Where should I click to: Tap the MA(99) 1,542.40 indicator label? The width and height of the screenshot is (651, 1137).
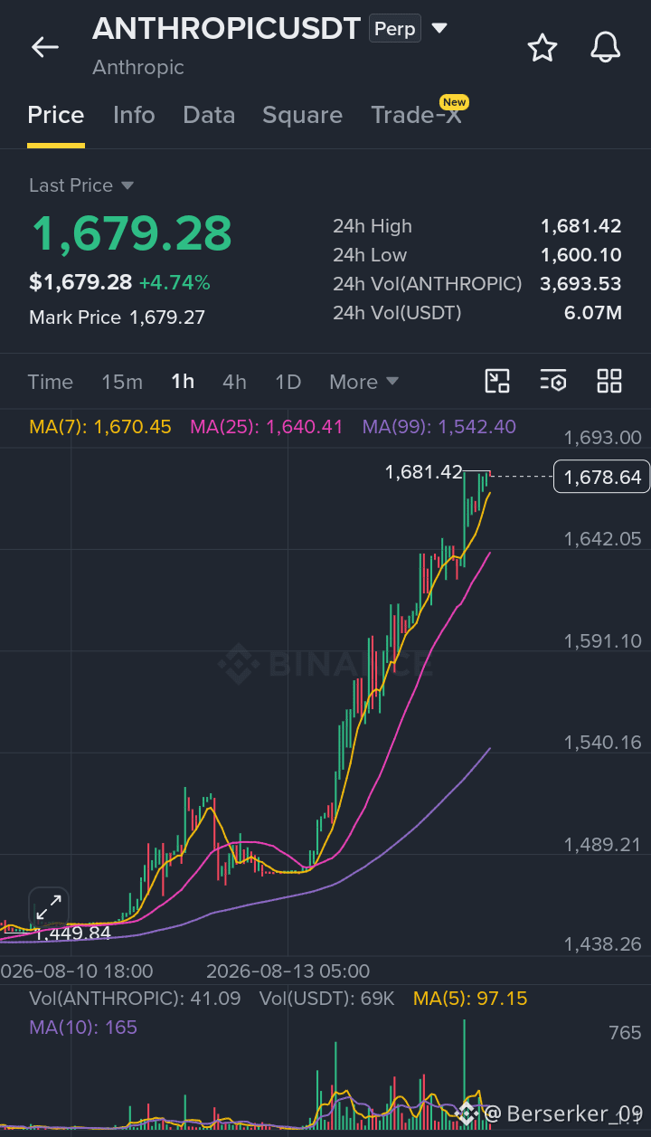[x=439, y=427]
